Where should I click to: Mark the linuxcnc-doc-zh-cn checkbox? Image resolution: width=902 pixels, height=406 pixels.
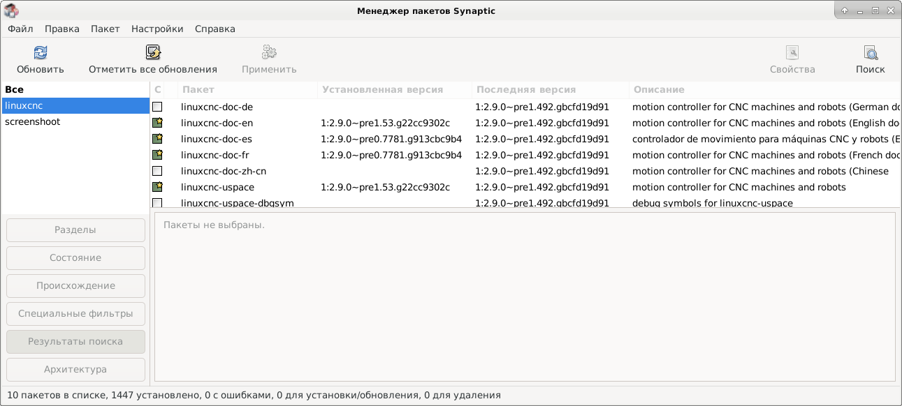pos(157,171)
